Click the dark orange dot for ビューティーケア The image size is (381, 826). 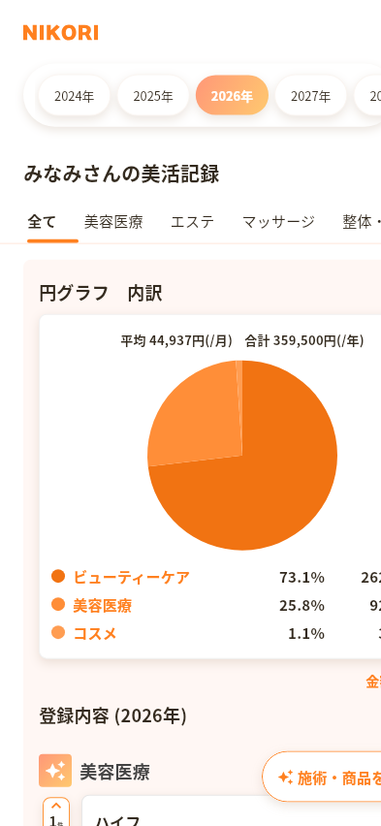(58, 576)
